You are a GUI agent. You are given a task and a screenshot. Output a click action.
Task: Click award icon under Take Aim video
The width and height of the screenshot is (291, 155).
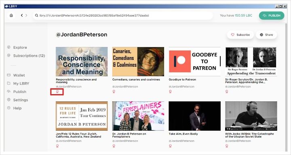pos(170,146)
